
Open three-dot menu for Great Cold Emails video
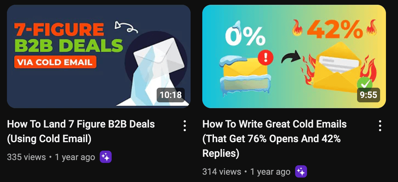380,126
